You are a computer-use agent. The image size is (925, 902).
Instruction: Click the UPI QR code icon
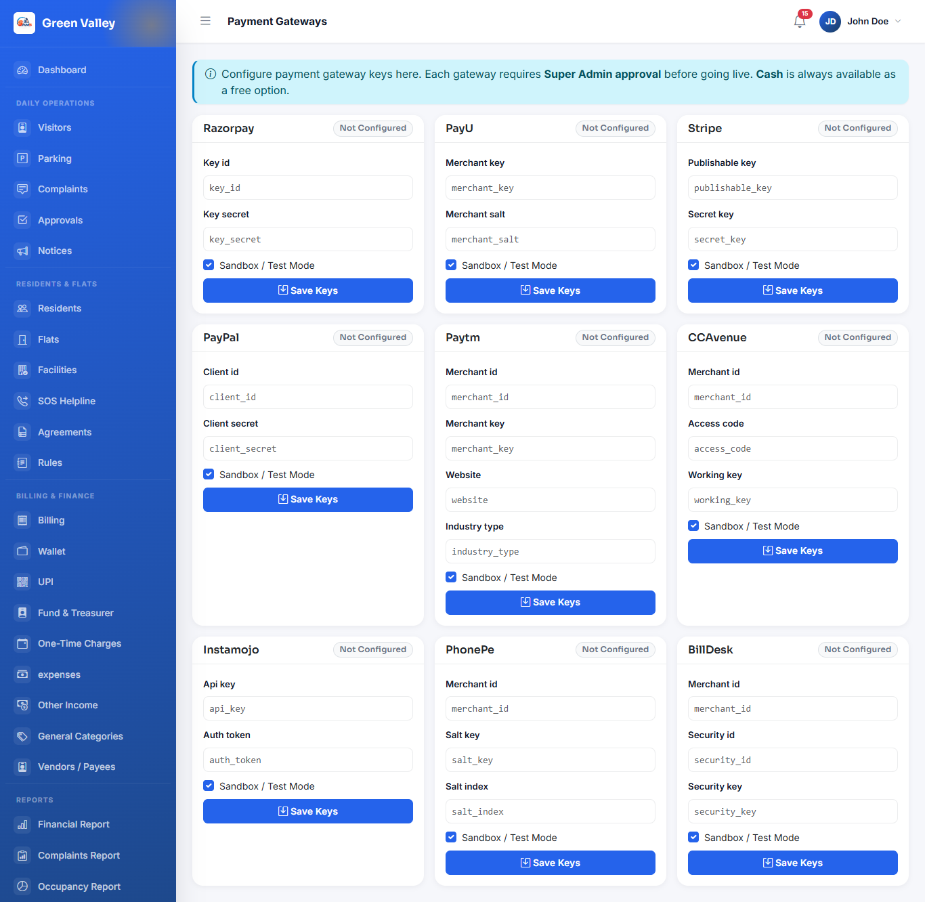coord(22,582)
